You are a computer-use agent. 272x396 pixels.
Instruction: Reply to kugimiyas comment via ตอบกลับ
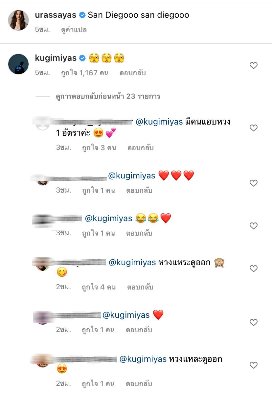pyautogui.click(x=132, y=73)
